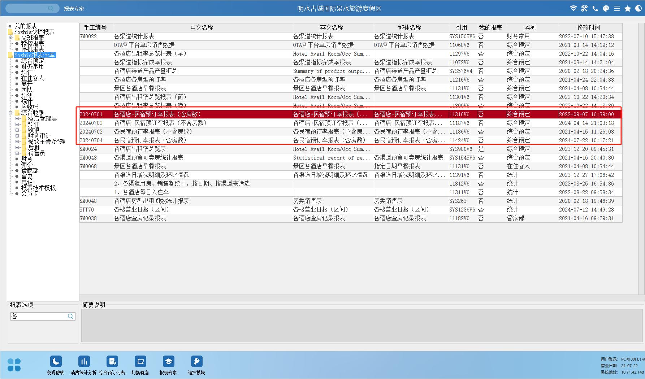The width and height of the screenshot is (645, 379).
Task: Open the 维护模块 wrench icon
Action: [x=196, y=361]
